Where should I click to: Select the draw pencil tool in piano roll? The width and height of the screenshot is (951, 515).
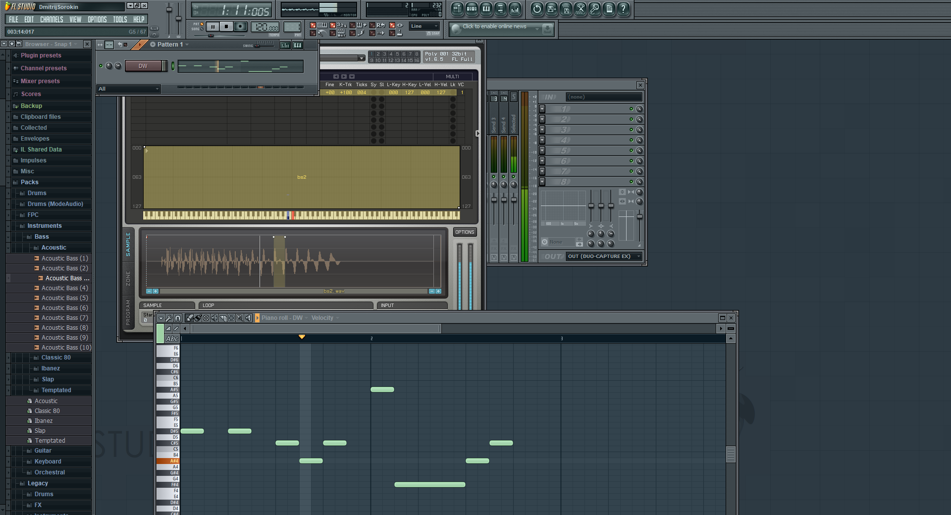[189, 318]
